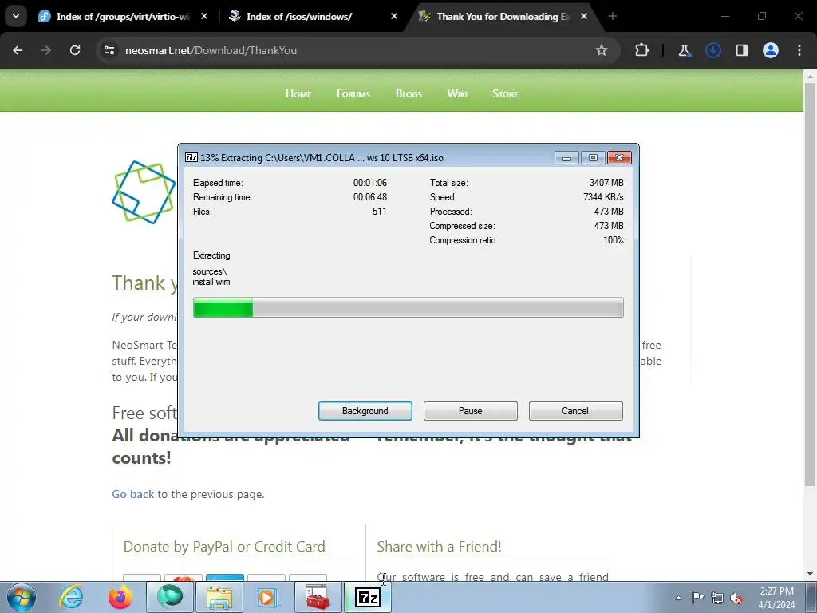The image size is (817, 613).
Task: Select the Thank You for Downloading tab
Action: point(504,17)
